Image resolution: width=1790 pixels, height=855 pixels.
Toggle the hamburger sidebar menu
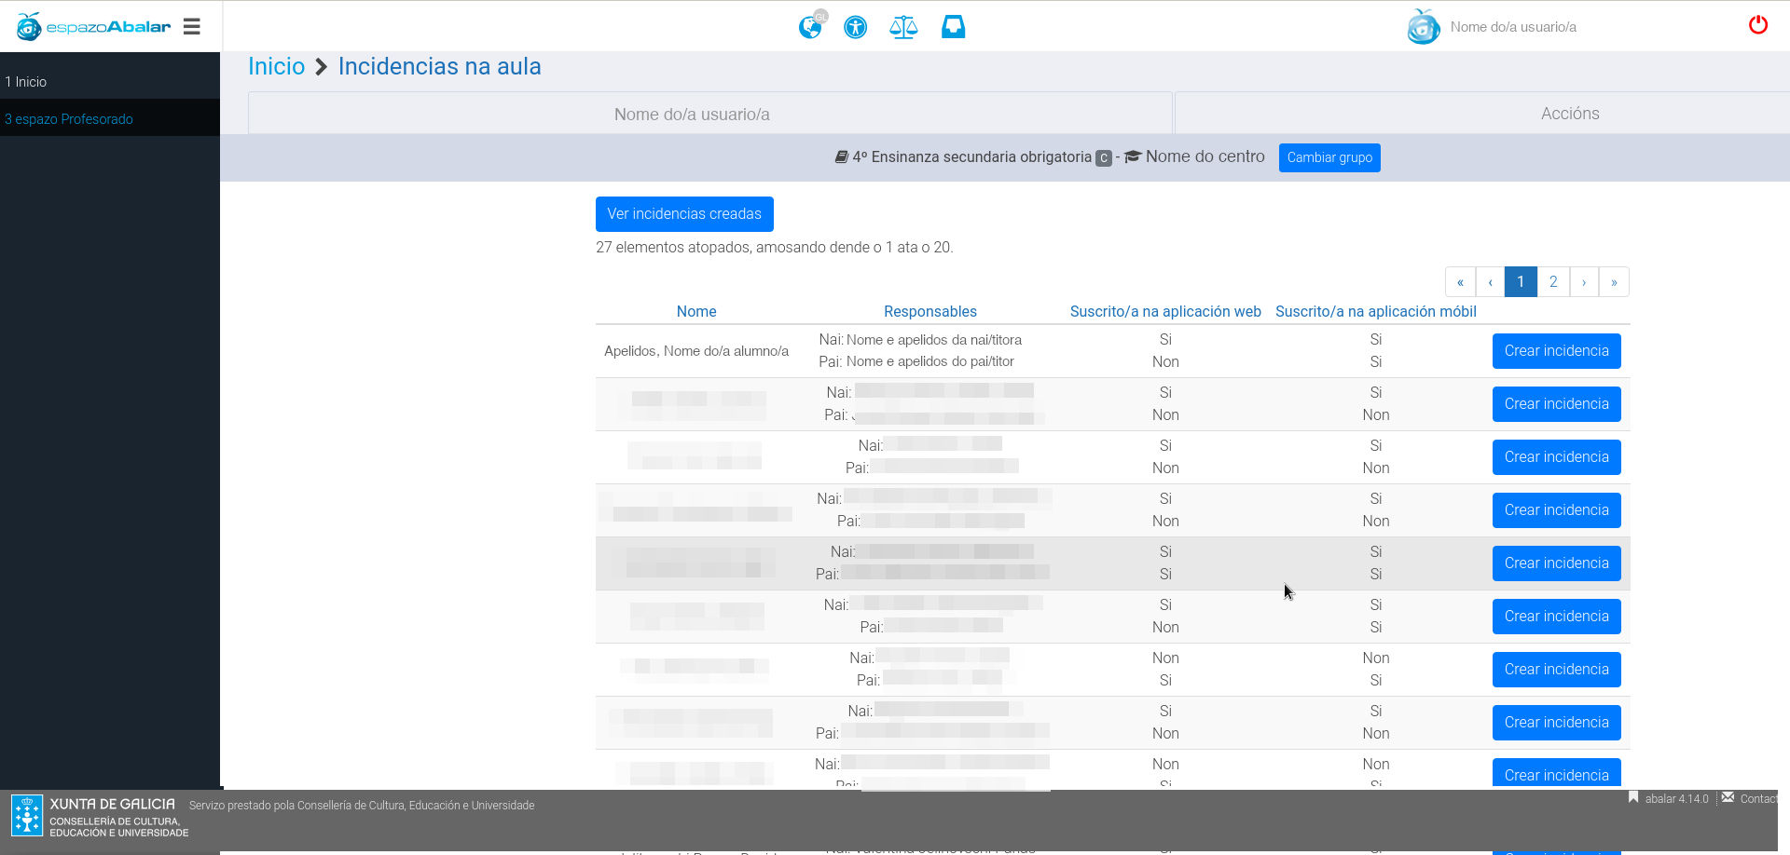coord(192,26)
